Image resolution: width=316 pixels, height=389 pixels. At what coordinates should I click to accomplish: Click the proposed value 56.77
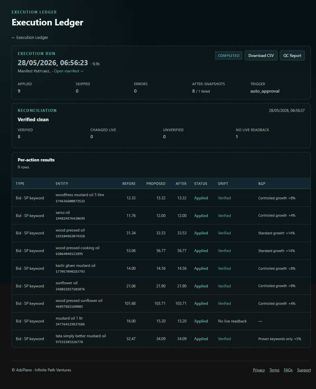tap(161, 251)
